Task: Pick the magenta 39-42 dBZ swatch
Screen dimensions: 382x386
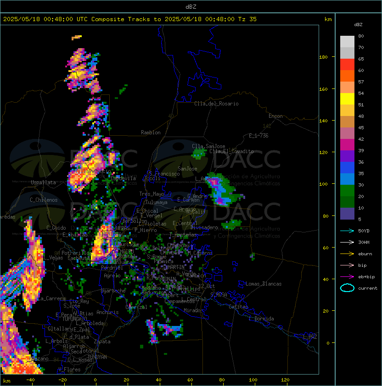Action: point(347,145)
